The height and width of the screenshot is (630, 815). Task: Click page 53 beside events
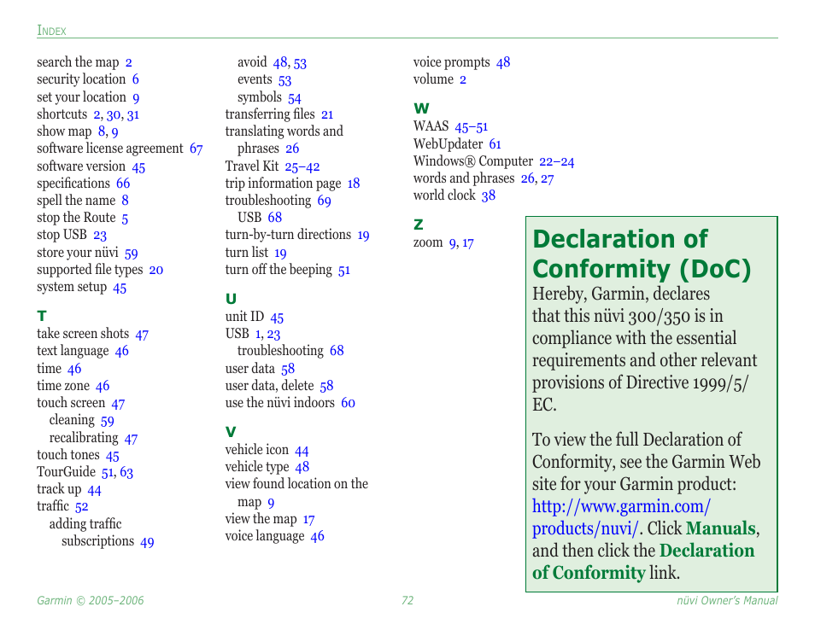(x=284, y=80)
